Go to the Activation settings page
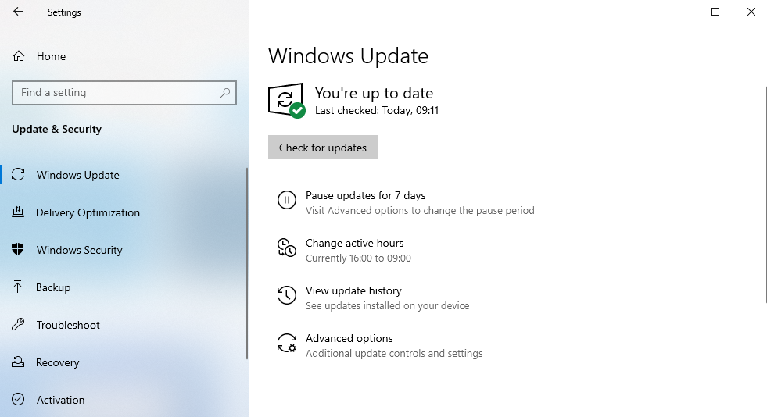The image size is (767, 417). point(61,400)
